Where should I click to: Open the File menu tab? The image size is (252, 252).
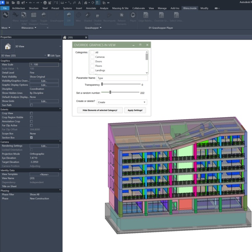5,8
